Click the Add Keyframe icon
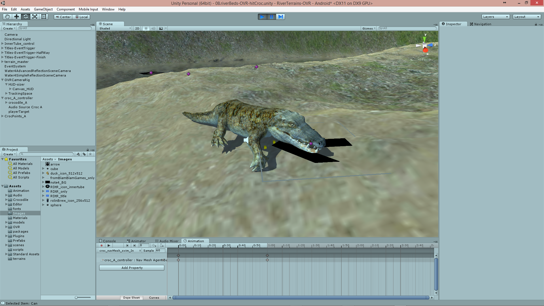544x306 pixels. 154,246
